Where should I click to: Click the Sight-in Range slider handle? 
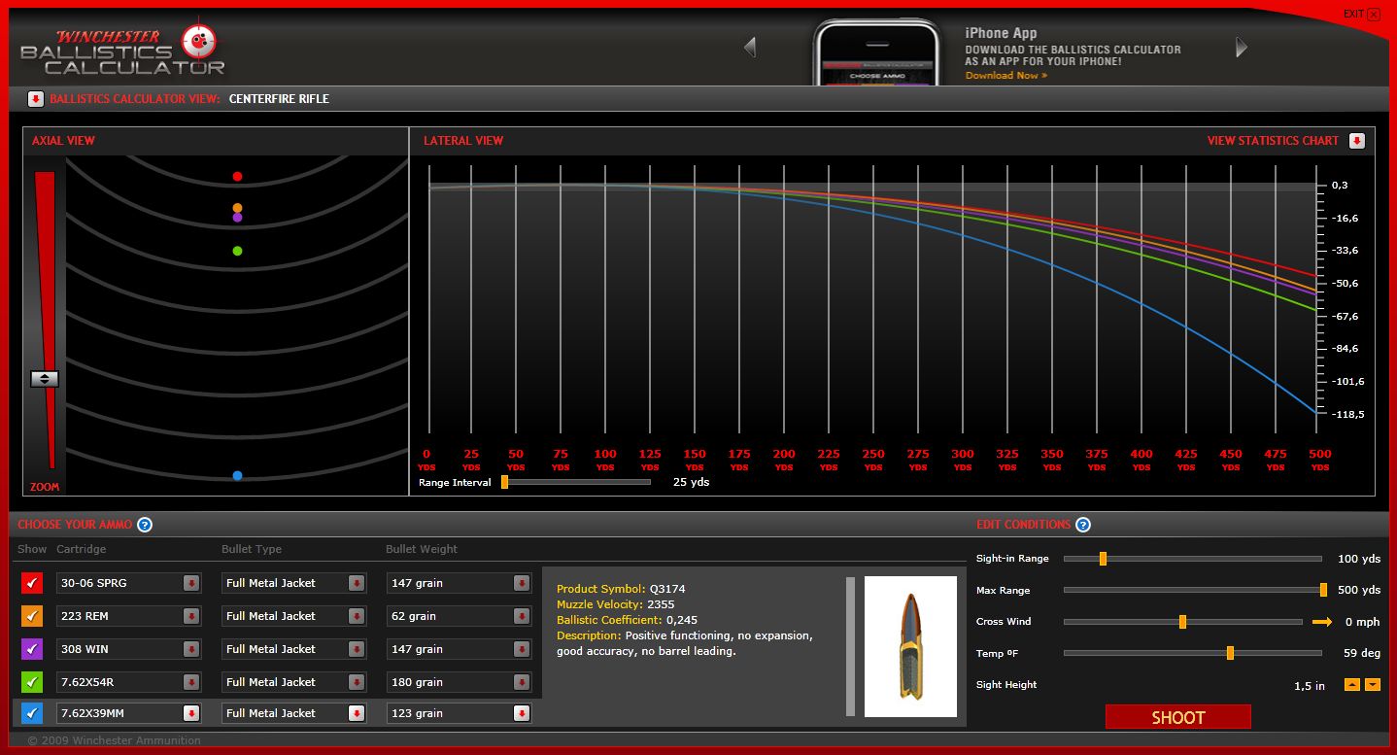point(1103,559)
